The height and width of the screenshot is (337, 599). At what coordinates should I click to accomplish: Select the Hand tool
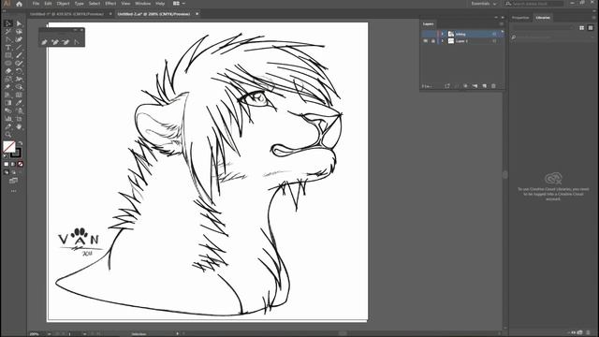(19, 127)
